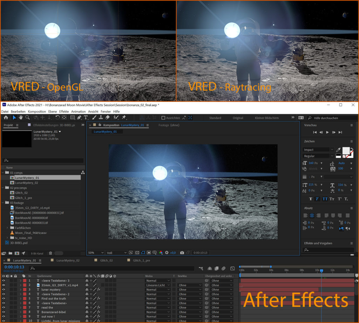Hide the '<leere Textebene> 2' layer

[x=4, y=294]
